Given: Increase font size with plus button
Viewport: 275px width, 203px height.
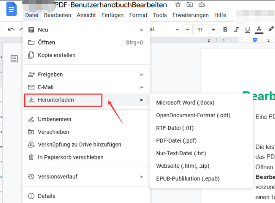Looking at the screenshot, I should [213, 30].
